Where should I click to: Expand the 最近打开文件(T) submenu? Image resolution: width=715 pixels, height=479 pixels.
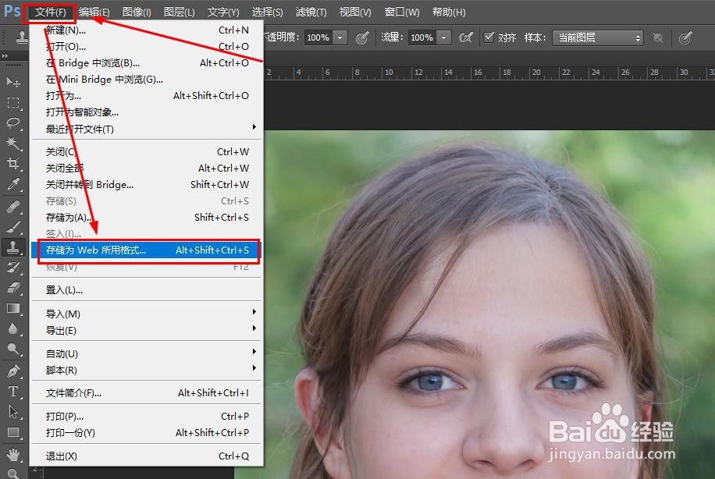(x=147, y=129)
